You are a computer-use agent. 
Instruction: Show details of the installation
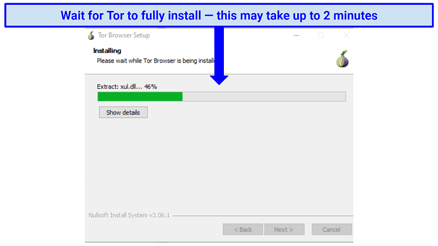coord(123,112)
